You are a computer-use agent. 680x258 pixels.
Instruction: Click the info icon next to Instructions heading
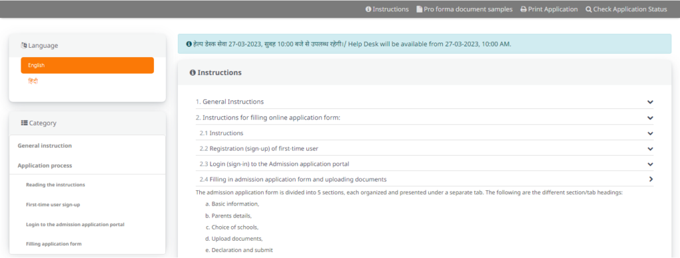coord(193,73)
